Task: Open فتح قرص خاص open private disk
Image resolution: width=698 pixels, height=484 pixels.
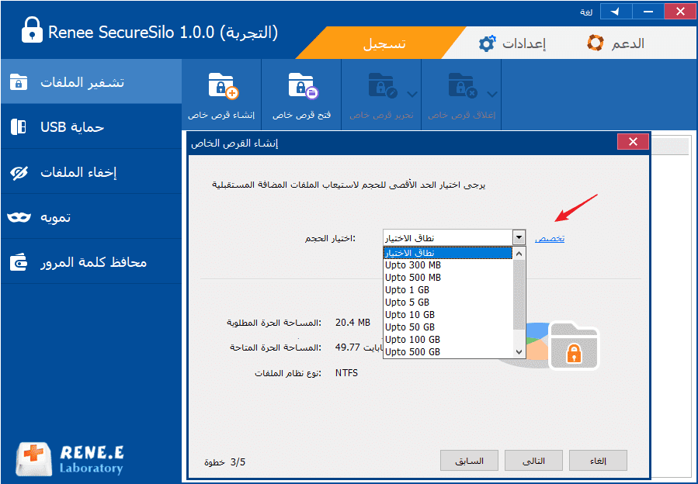Action: pos(301,95)
